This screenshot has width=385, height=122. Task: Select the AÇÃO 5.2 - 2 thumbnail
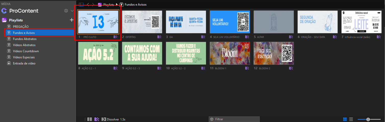click(186, 53)
